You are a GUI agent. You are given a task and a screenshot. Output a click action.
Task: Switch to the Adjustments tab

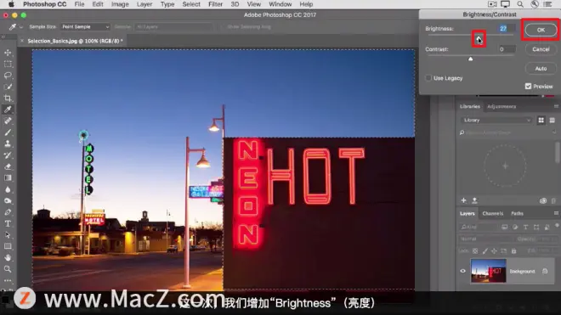coord(501,106)
